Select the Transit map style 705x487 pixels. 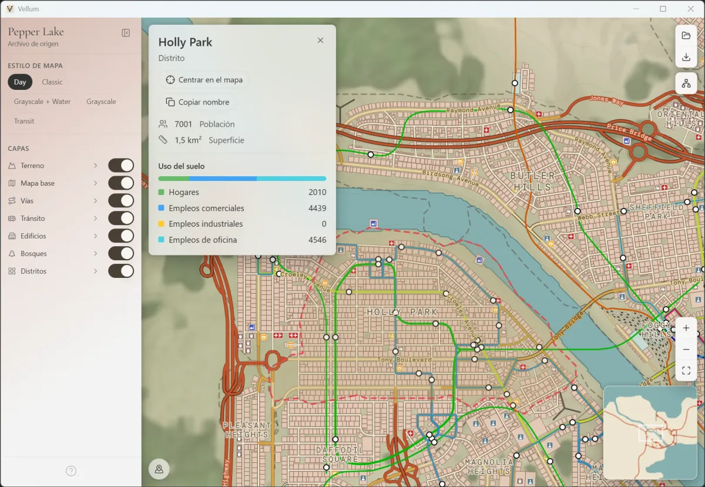coord(24,121)
